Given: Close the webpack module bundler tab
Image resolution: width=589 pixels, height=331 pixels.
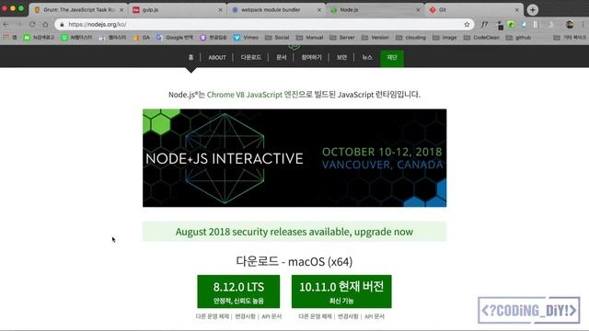Looking at the screenshot, I should (x=319, y=10).
